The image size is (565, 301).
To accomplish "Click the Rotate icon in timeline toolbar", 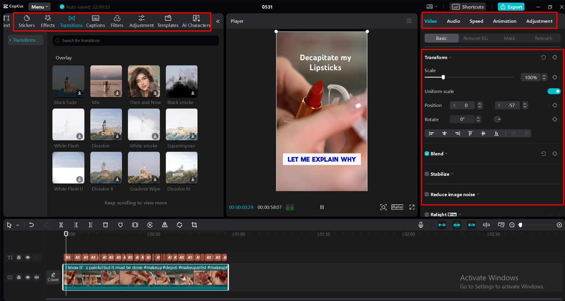I will [x=179, y=225].
